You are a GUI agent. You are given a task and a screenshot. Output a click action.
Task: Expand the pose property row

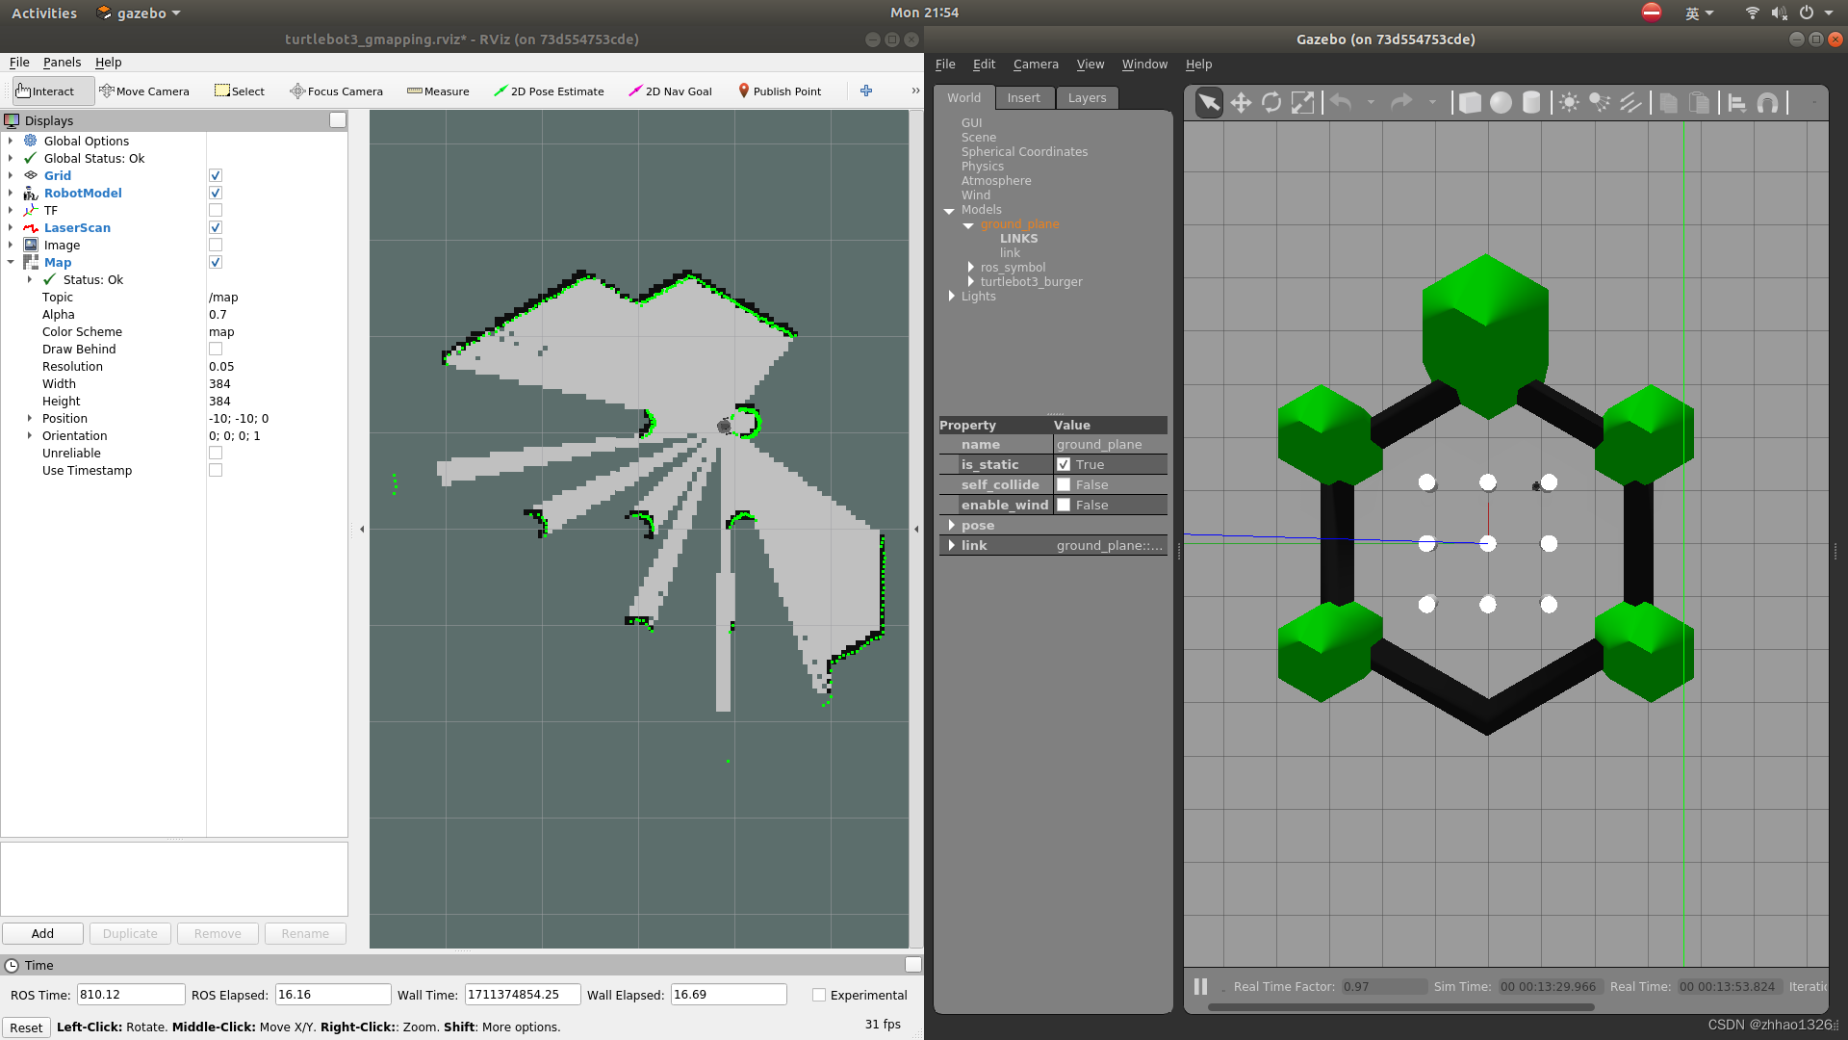(951, 525)
